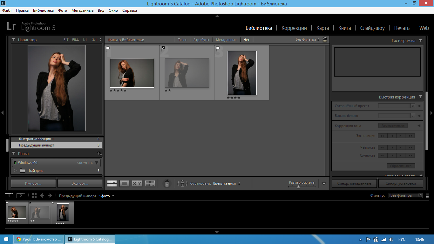
Task: Toggle pick flag on the first photo
Action: point(108,48)
